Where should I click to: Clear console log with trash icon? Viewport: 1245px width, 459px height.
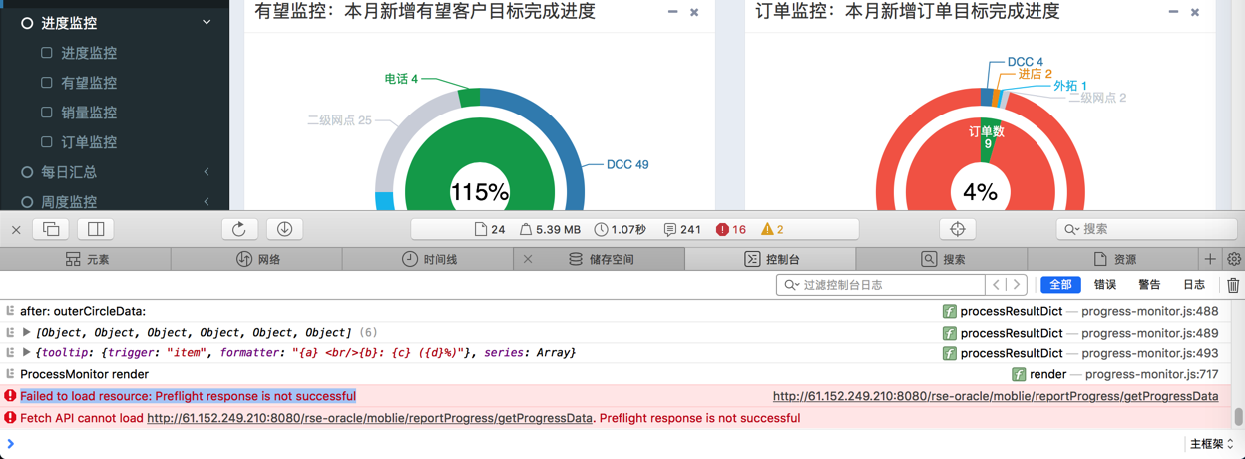(x=1233, y=285)
